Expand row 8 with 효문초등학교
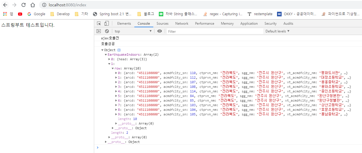This screenshot has width=362, height=153. click(116, 110)
